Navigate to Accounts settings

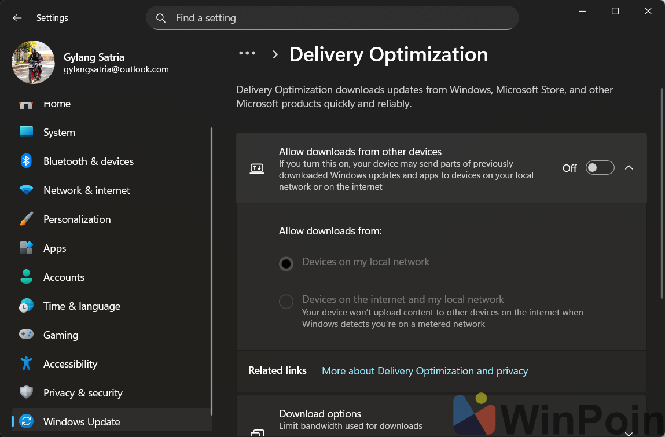pyautogui.click(x=111, y=277)
